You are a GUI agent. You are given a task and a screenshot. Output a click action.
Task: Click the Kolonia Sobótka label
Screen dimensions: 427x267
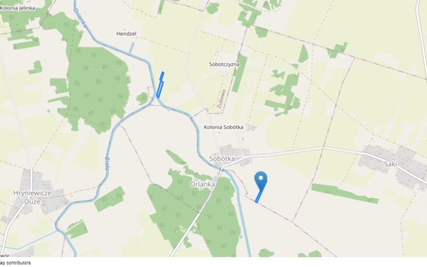(x=224, y=127)
